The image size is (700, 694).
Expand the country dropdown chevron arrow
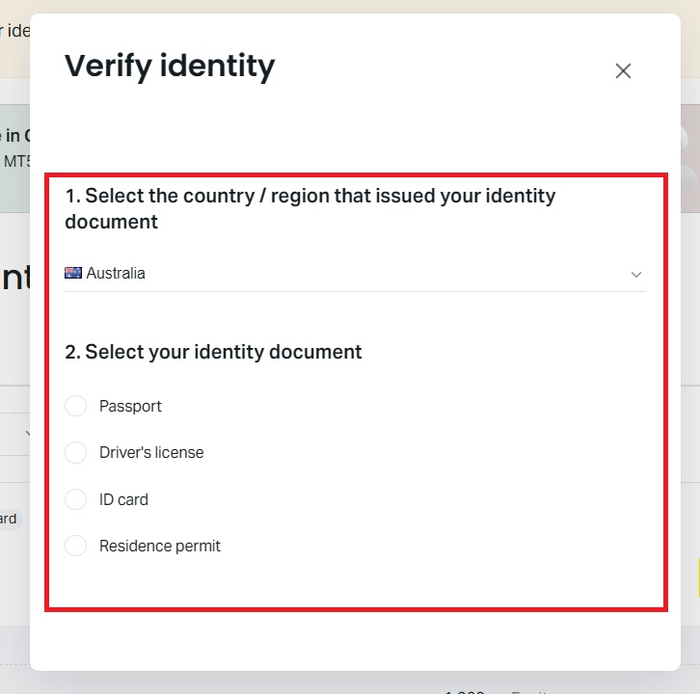pos(635,274)
